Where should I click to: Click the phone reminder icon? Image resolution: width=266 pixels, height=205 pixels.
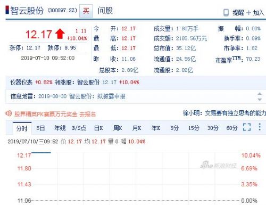click(226, 13)
